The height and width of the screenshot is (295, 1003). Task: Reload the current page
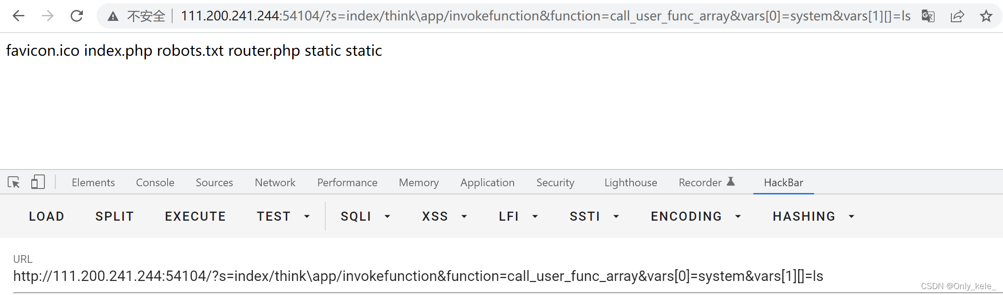[77, 16]
